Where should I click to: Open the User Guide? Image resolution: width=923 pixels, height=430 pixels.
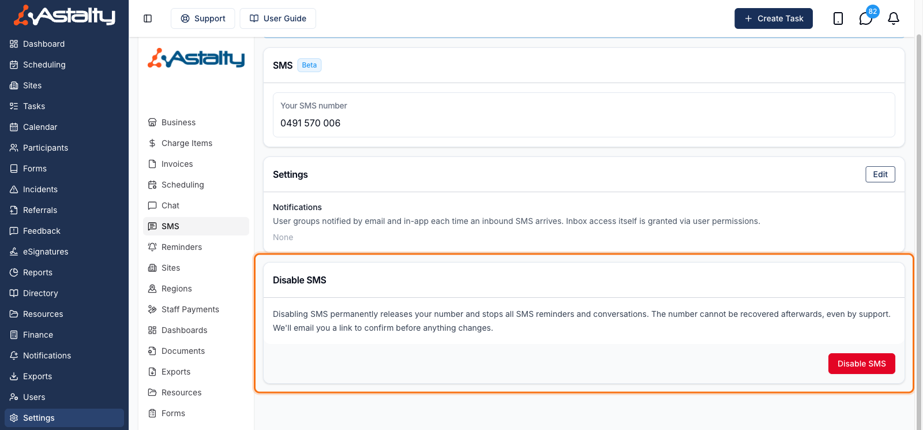pos(277,18)
